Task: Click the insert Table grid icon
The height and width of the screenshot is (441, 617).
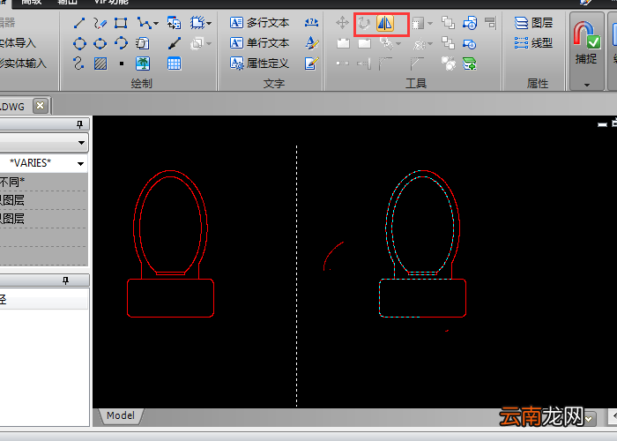Action: (174, 63)
